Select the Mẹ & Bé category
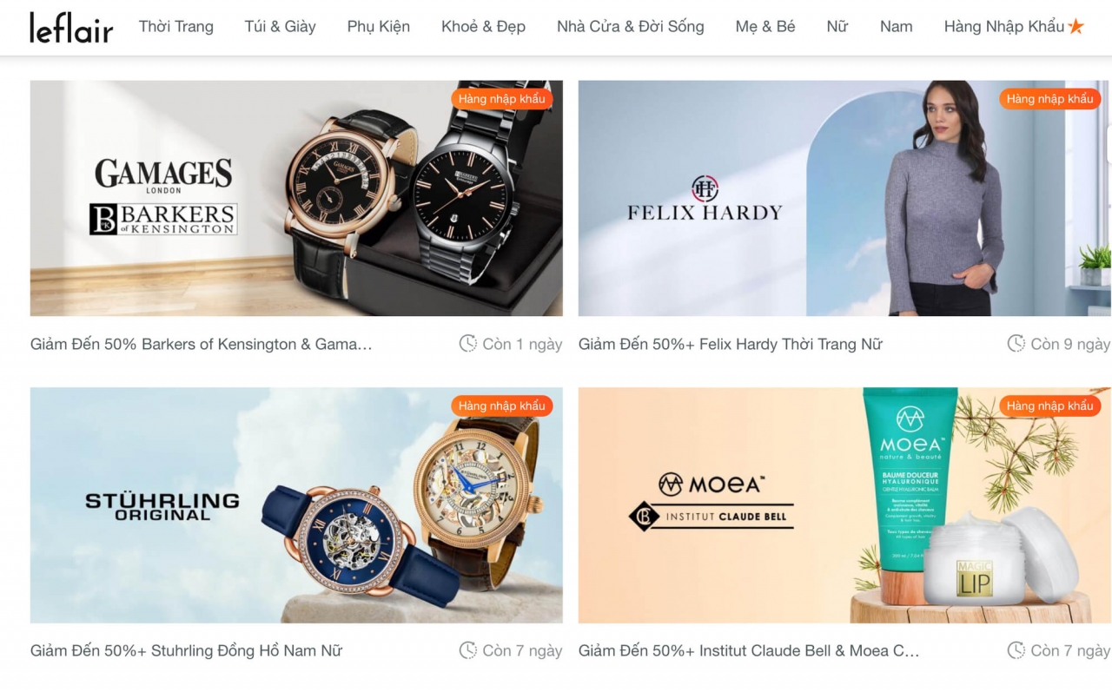The width and height of the screenshot is (1112, 692). (x=765, y=27)
